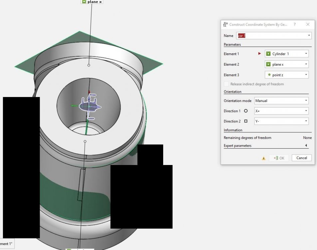The width and height of the screenshot is (317, 250).
Task: Open the Element 1 Cylinder 1 dropdown
Action: click(287, 54)
